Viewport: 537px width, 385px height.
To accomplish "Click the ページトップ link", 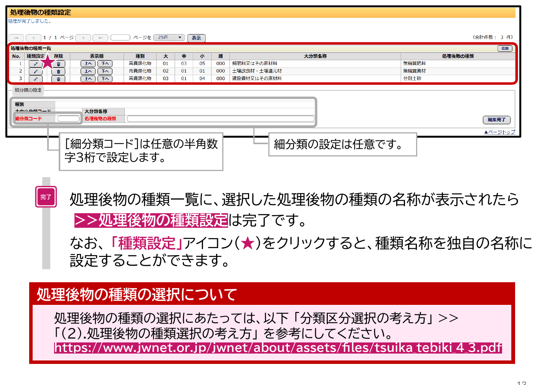I will point(499,132).
